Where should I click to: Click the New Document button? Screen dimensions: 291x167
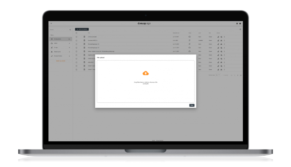82,29
